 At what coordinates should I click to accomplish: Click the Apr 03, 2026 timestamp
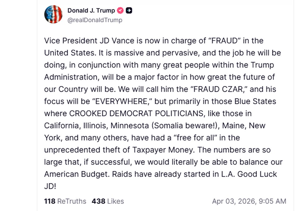(x=250, y=201)
